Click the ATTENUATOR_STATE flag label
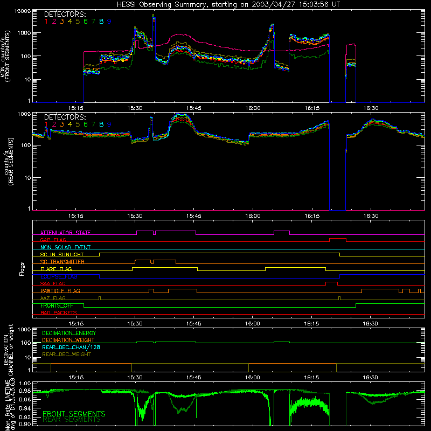The height and width of the screenshot is (431, 431). pyautogui.click(x=65, y=233)
